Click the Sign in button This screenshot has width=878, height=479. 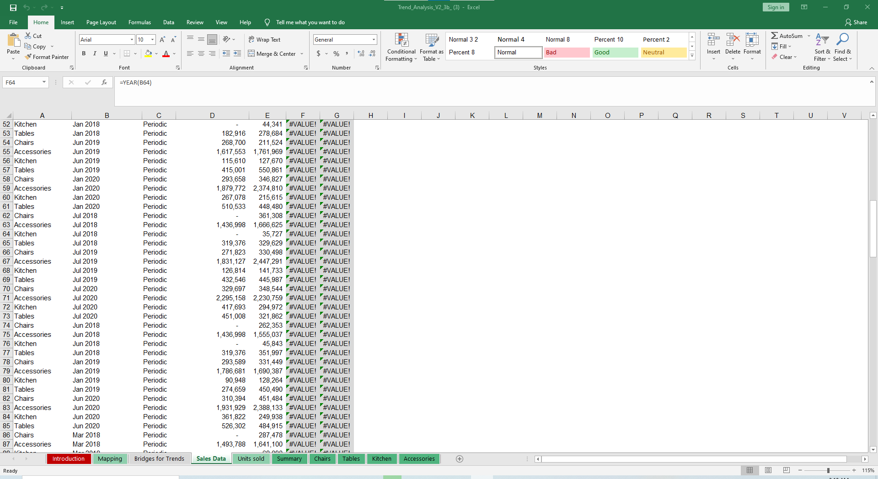[776, 7]
